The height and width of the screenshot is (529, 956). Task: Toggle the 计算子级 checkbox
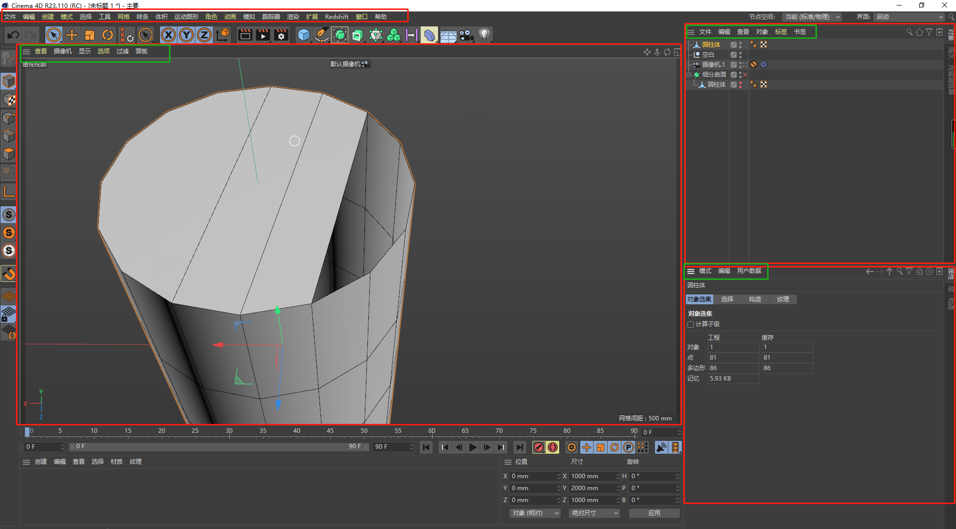point(691,324)
